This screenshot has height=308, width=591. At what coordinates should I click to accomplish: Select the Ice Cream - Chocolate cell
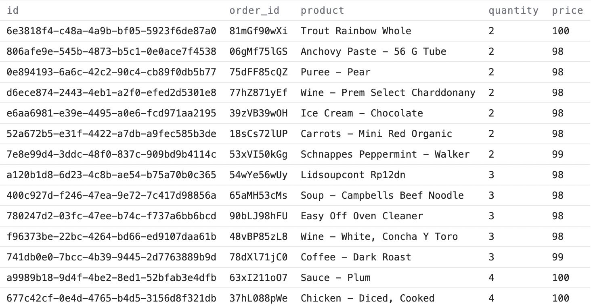click(361, 113)
